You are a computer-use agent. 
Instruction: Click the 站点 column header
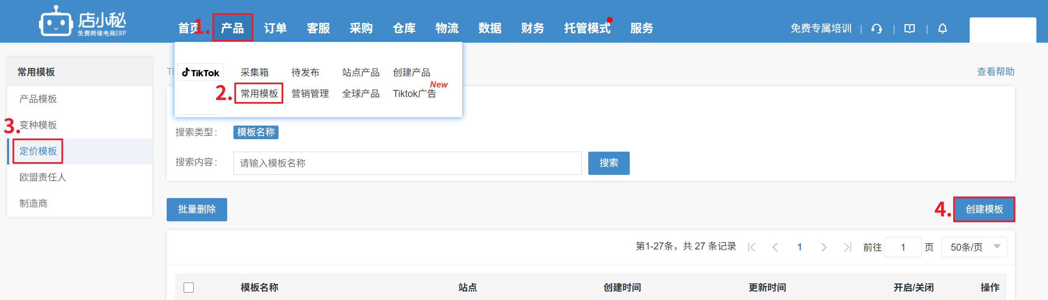[468, 288]
